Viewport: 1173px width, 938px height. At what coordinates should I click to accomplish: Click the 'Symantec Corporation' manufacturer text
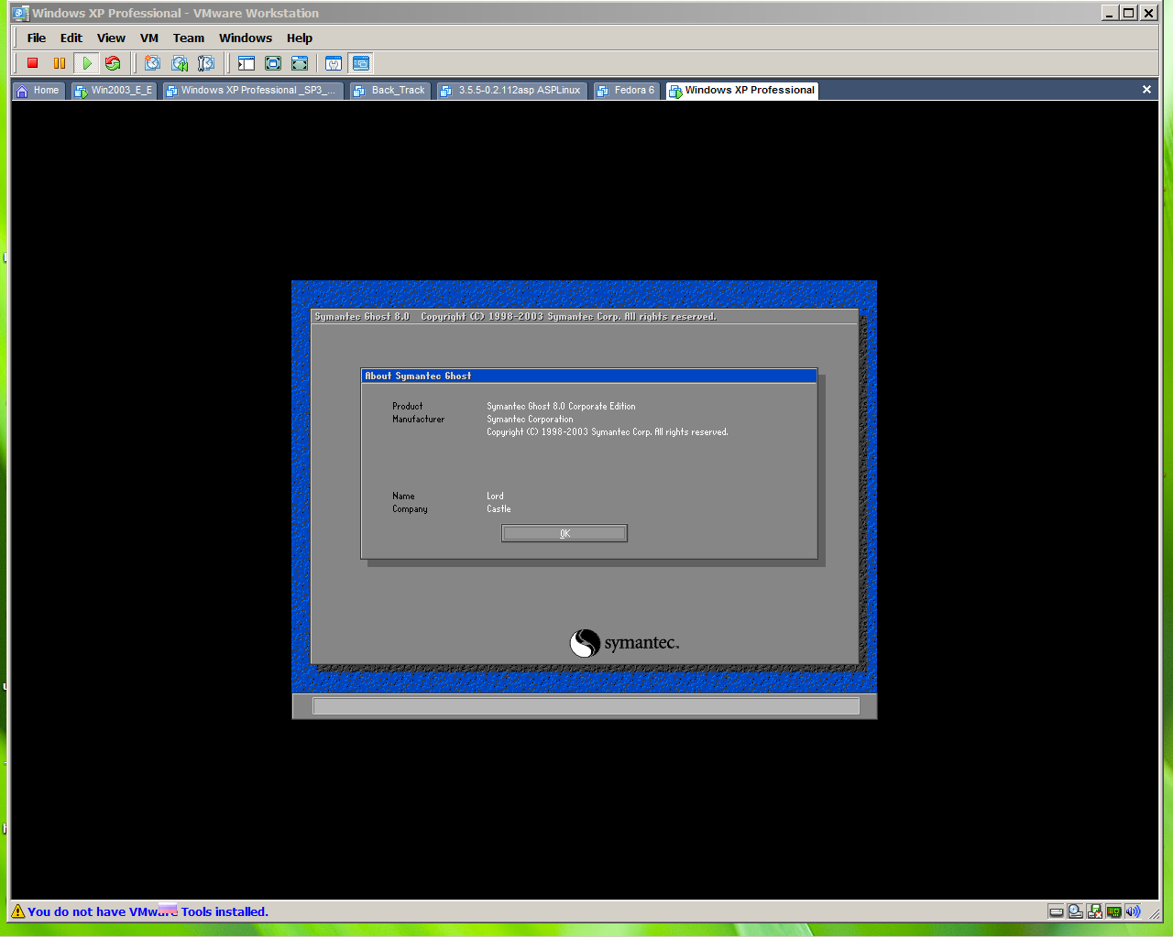pos(530,419)
